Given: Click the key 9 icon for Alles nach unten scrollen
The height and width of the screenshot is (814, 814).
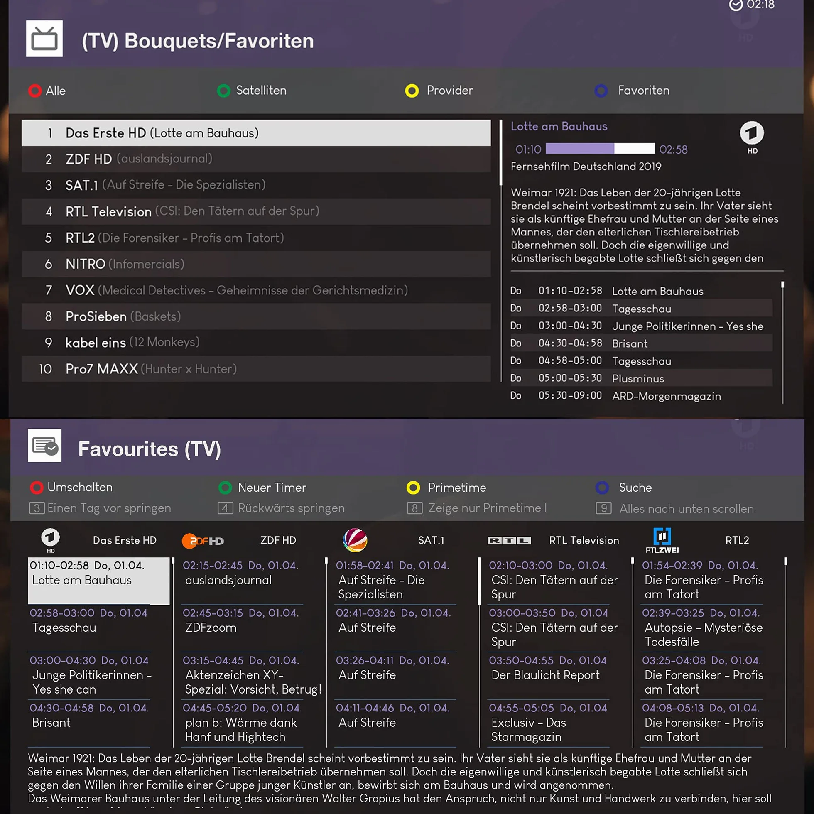Looking at the screenshot, I should point(604,508).
